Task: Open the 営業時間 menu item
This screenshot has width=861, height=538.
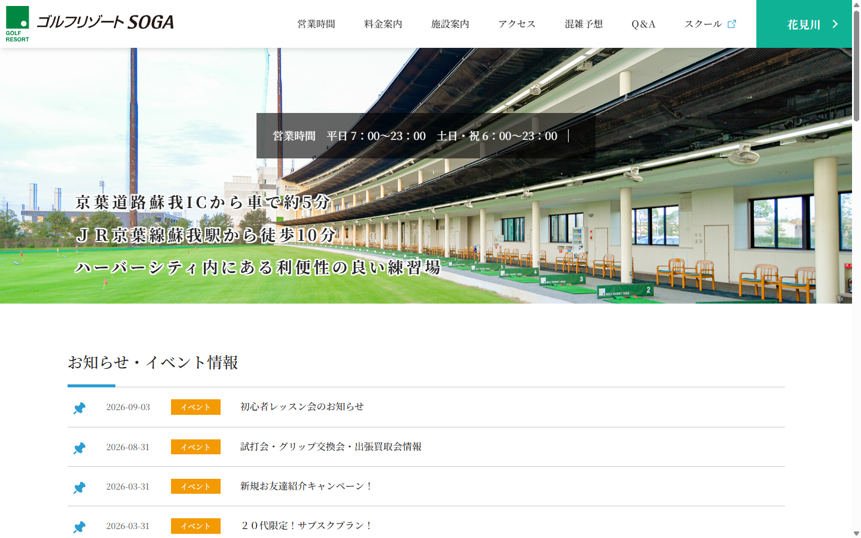Action: [x=316, y=24]
